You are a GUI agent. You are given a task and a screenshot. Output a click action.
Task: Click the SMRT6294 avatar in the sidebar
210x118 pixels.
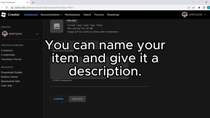5,34
